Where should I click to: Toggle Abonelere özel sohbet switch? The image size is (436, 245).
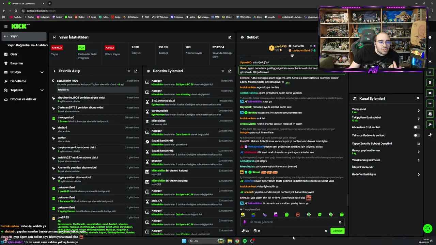(417, 127)
